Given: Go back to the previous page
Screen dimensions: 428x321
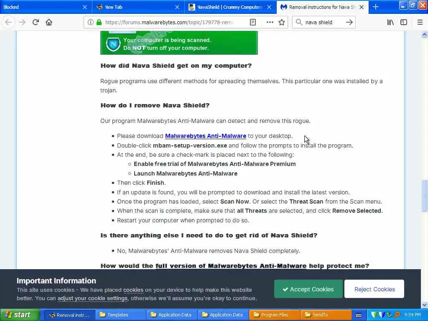Looking at the screenshot, I should [x=8, y=22].
